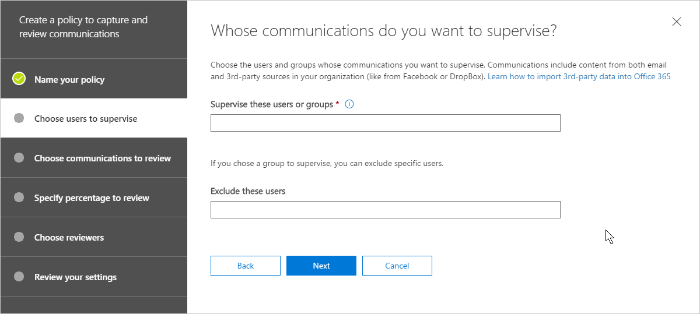Cancel the policy creation
The height and width of the screenshot is (314, 700).
tap(397, 266)
